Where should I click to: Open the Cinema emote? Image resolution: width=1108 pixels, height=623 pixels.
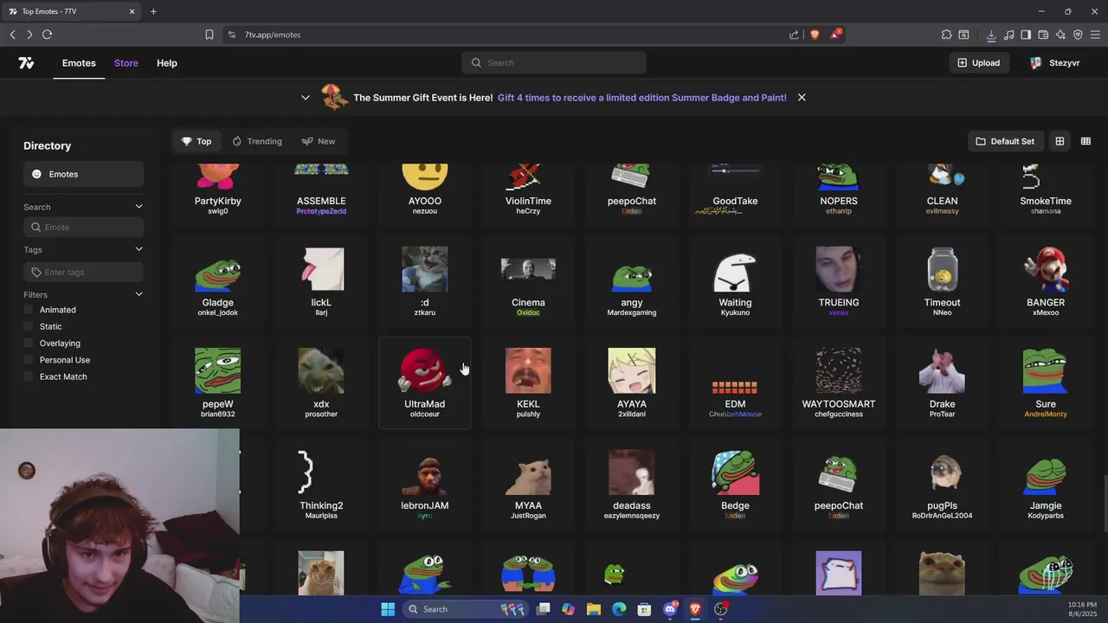point(528,281)
